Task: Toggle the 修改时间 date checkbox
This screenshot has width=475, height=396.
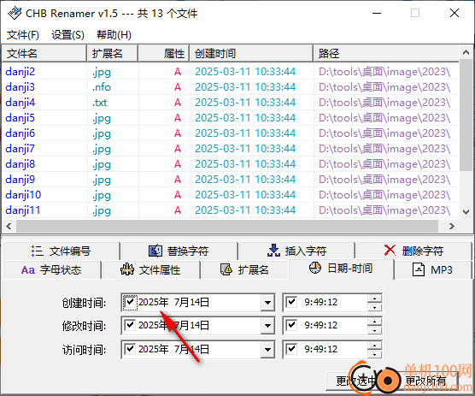Action: 130,325
